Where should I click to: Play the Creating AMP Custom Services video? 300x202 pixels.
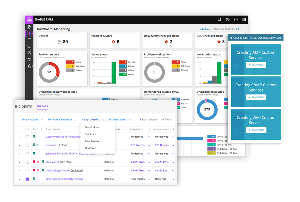(x=256, y=65)
